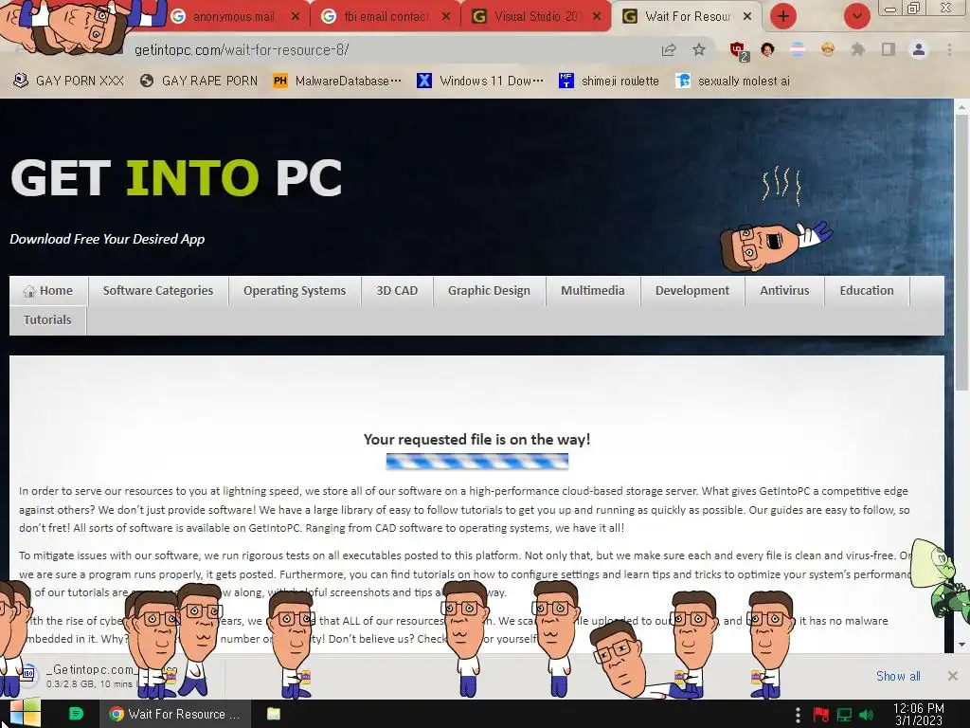Click the address bar showing getintopc.com
Screen dimensions: 970x728
[396, 50]
